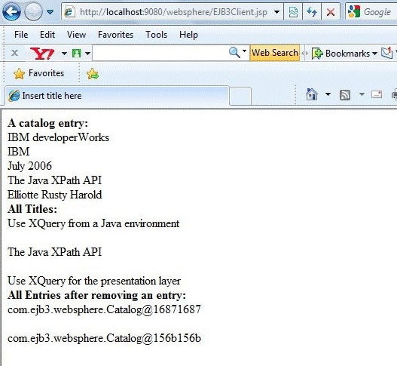Click the Home house icon
This screenshot has height=366, width=397.
[x=311, y=94]
